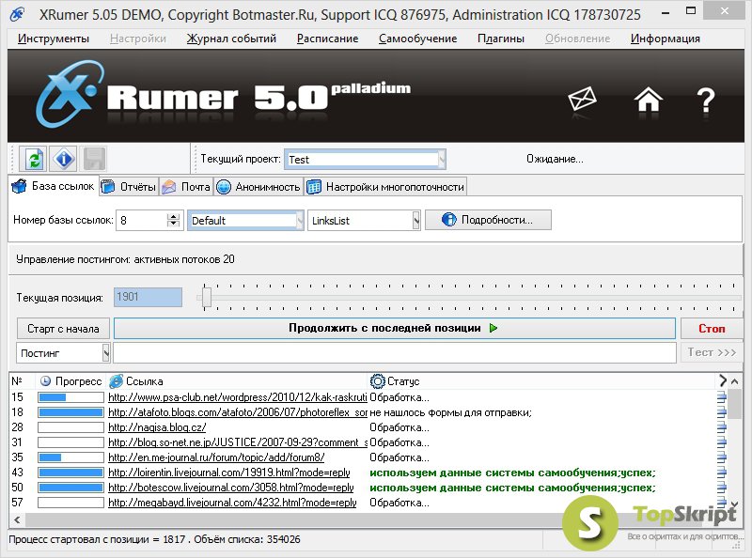Open the Плагины menu

click(x=501, y=39)
